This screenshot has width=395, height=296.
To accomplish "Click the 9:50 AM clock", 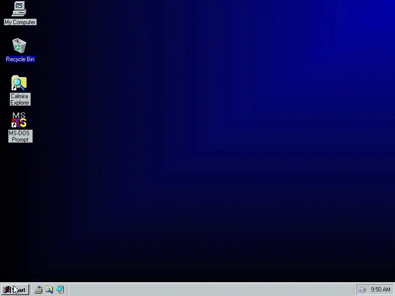I will (380, 290).
